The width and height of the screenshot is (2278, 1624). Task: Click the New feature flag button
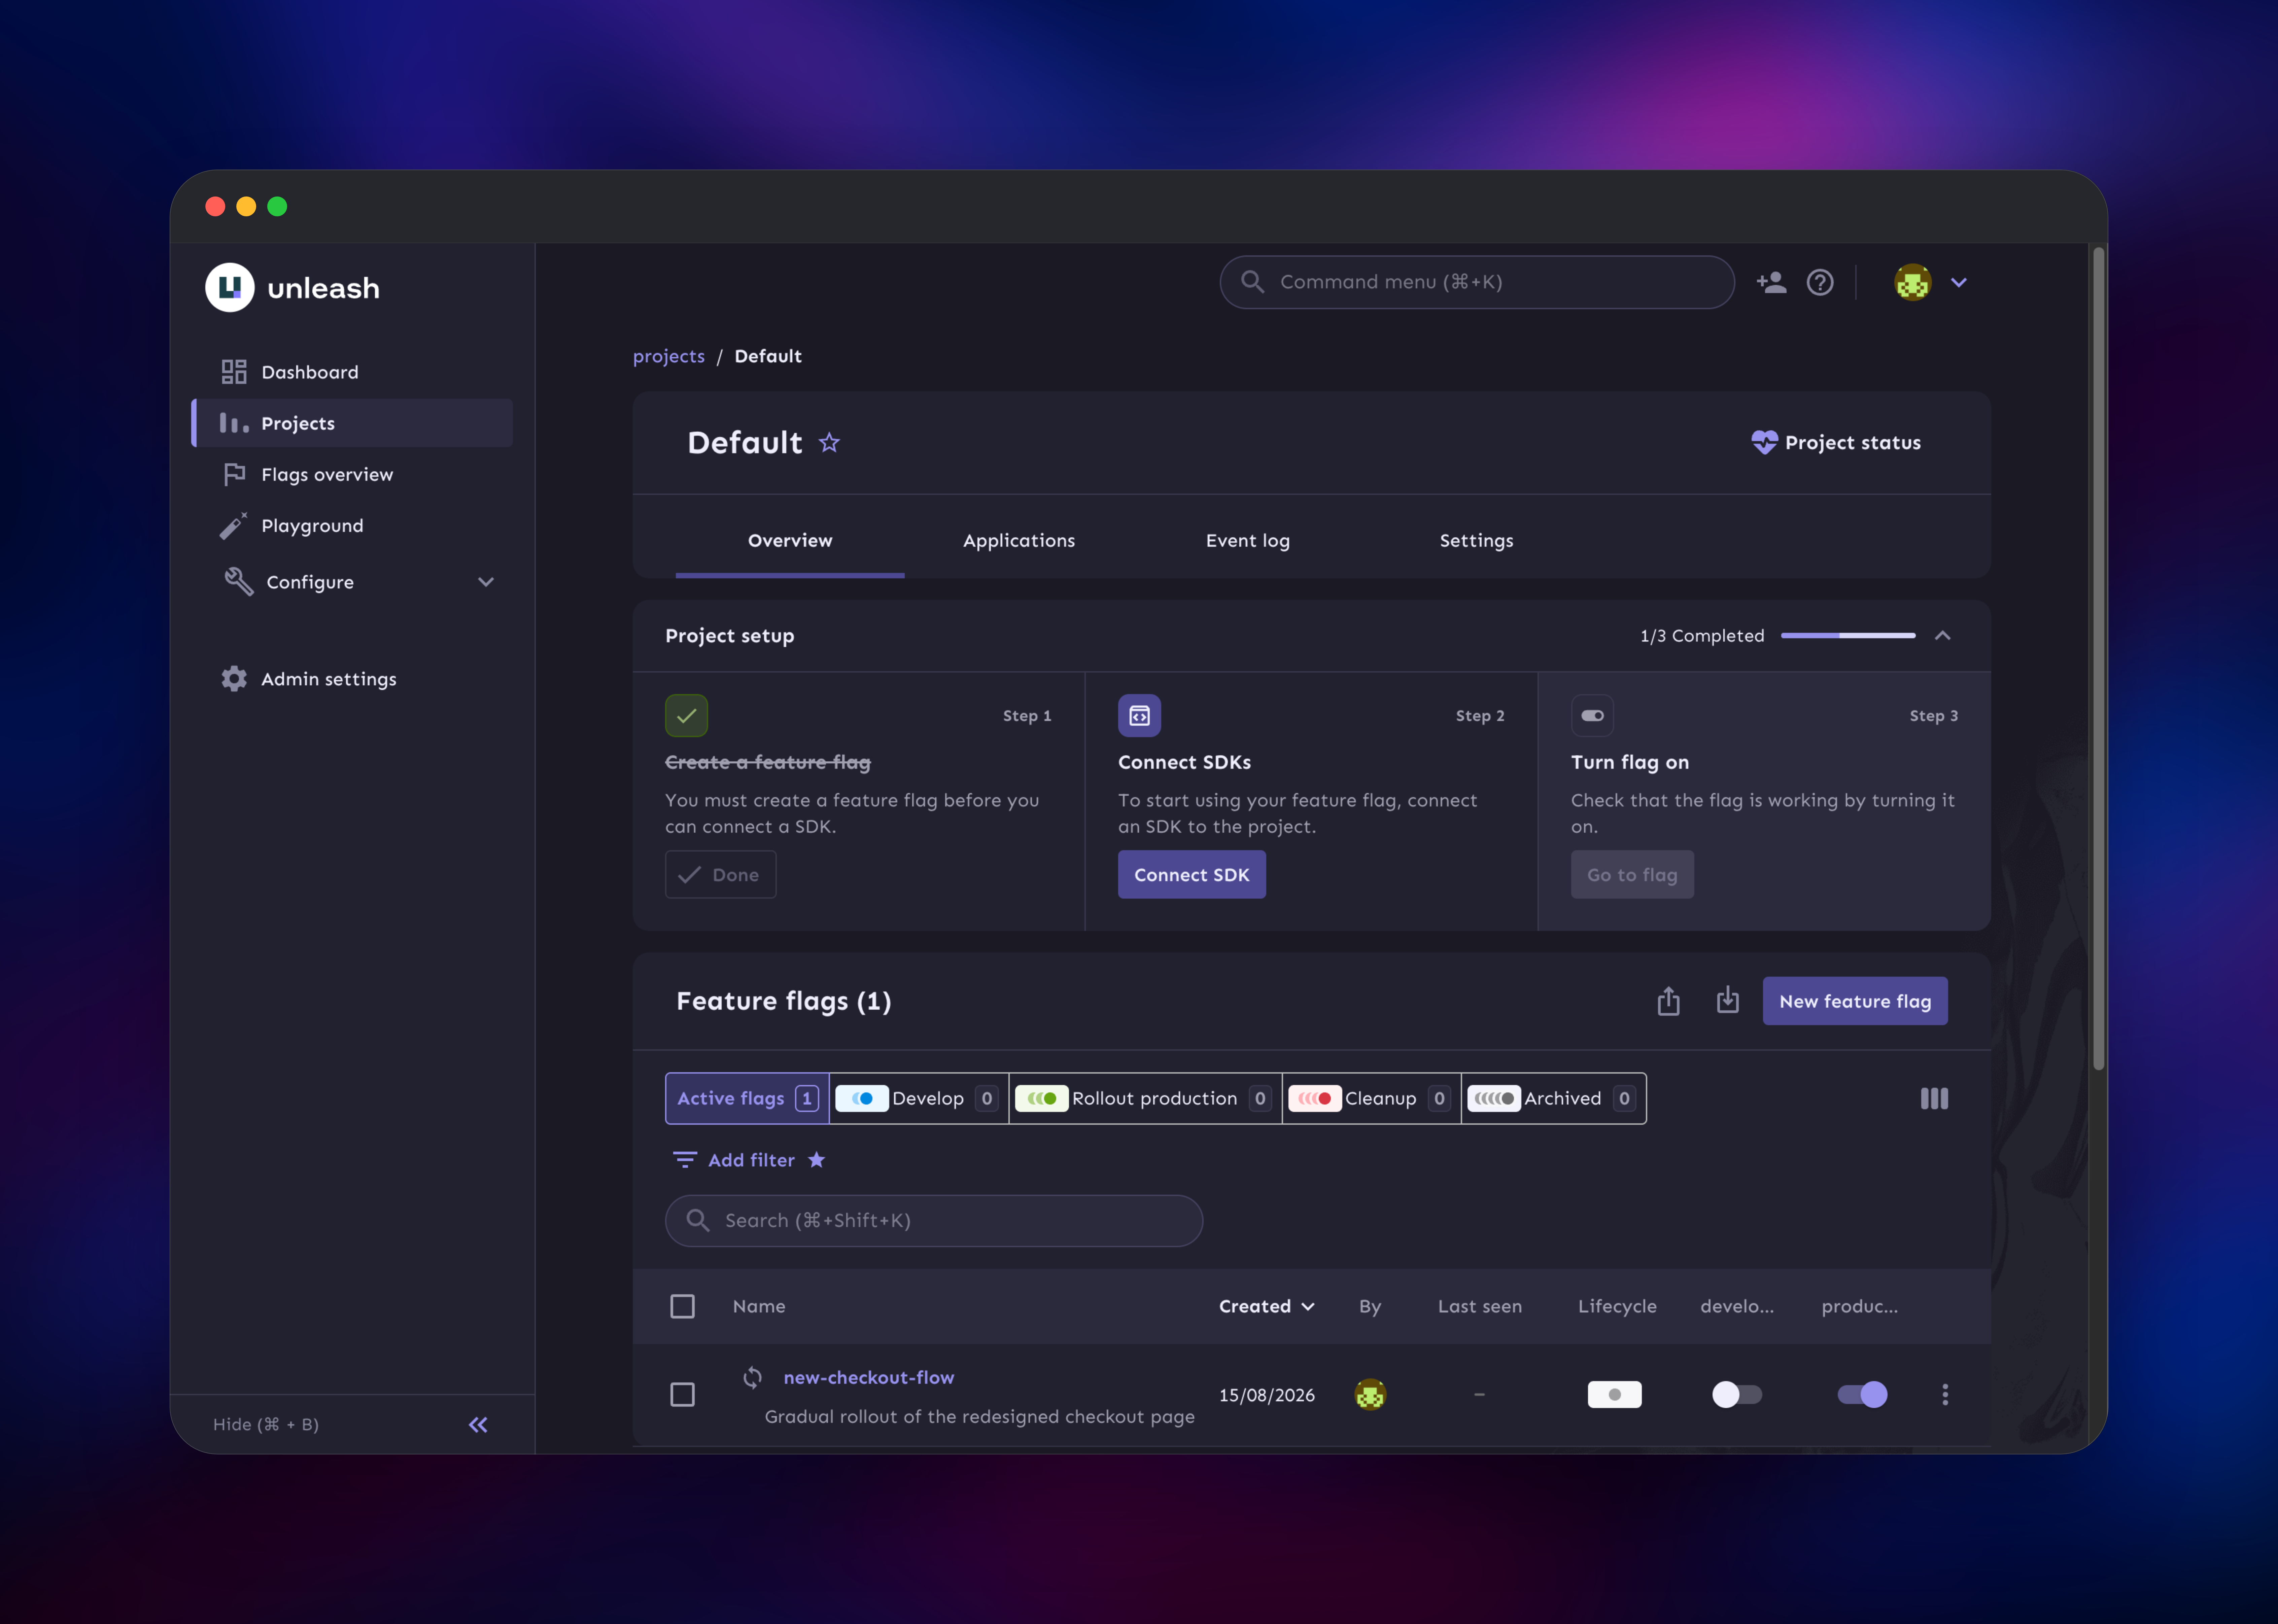click(1855, 1001)
